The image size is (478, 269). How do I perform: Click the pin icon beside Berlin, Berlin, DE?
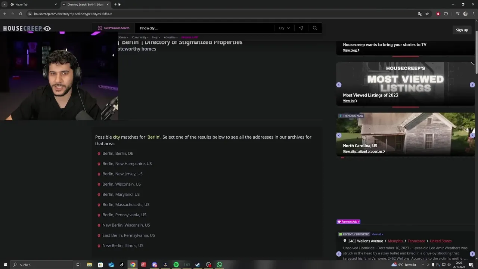(99, 154)
